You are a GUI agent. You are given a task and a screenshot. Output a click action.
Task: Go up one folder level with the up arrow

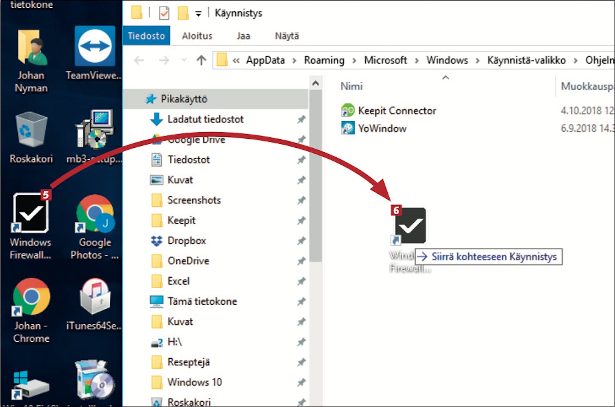coord(201,61)
